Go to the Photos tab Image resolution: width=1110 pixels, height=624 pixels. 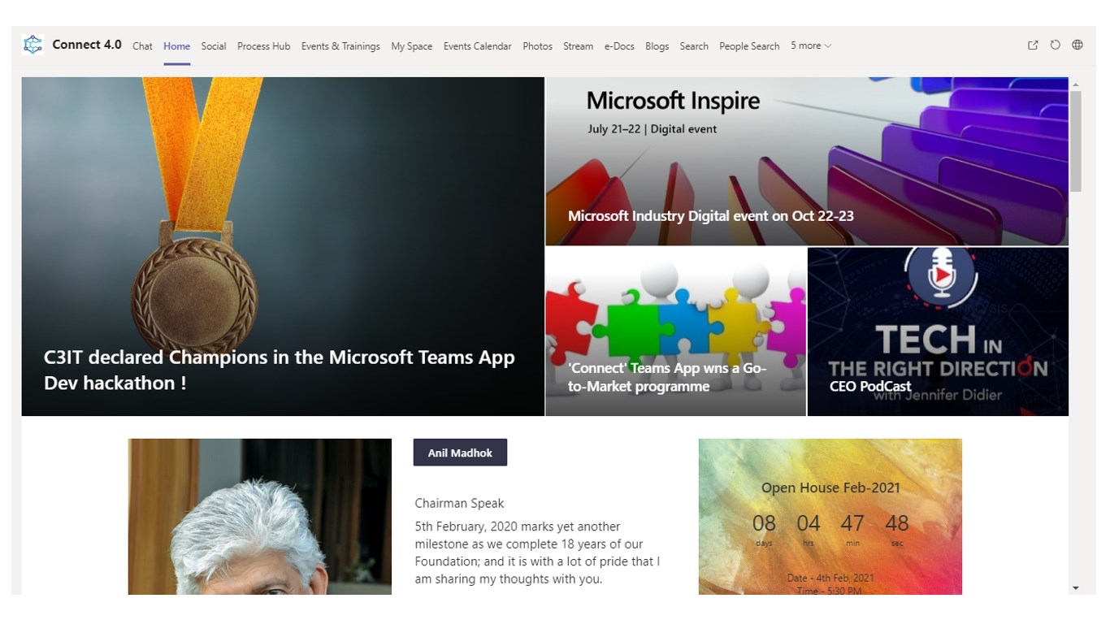pyautogui.click(x=537, y=46)
